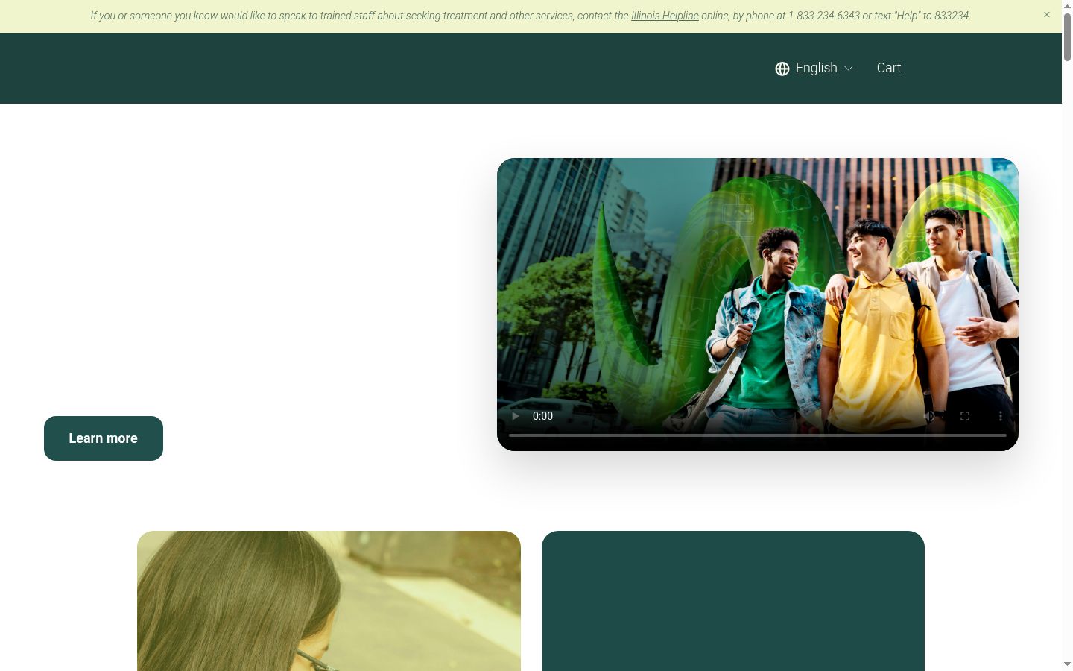
Task: Click the Learn more button
Action: (x=104, y=438)
